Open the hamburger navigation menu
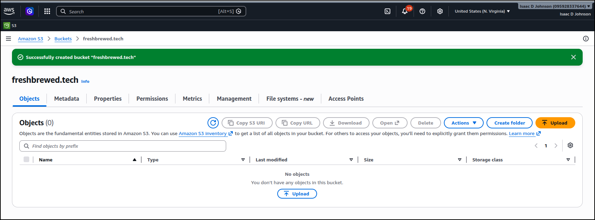This screenshot has width=595, height=220. 8,39
